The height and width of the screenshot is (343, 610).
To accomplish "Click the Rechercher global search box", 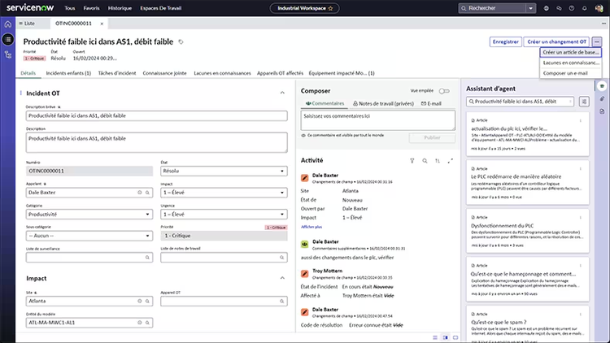I will tap(493, 8).
